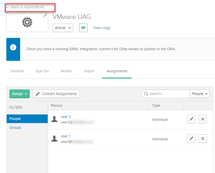The width and height of the screenshot is (215, 173).
Task: Open View Logs link
Action: tap(102, 28)
